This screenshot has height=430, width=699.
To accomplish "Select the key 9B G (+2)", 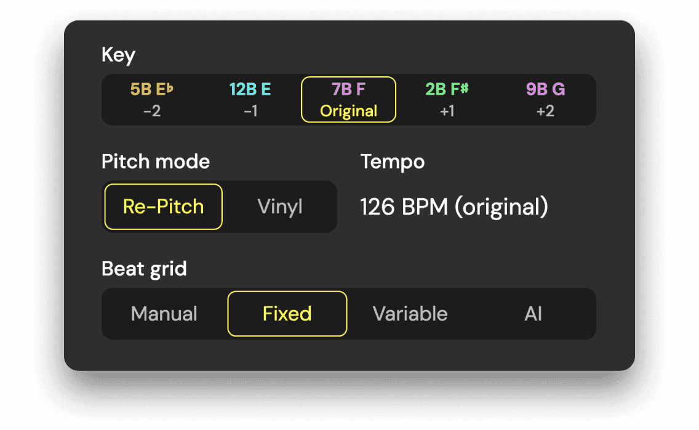I will pos(545,99).
